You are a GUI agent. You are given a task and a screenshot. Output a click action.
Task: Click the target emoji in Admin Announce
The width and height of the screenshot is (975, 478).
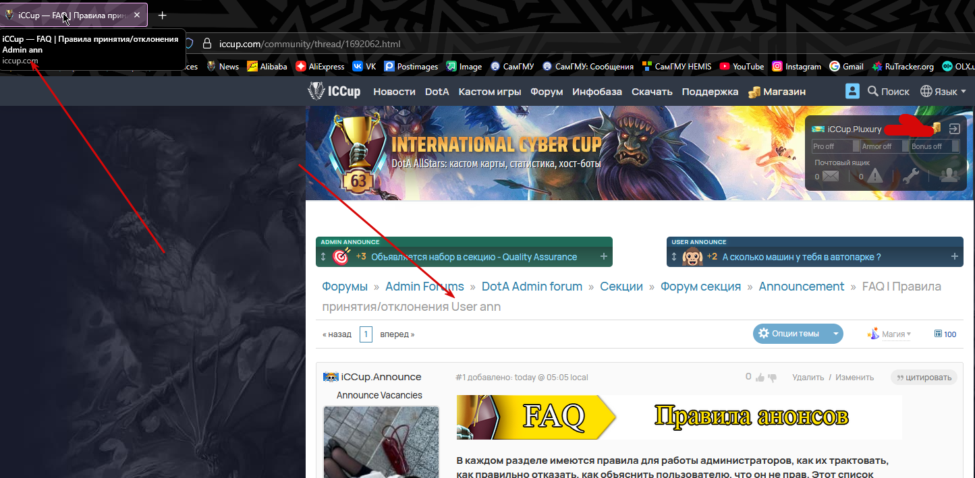341,257
